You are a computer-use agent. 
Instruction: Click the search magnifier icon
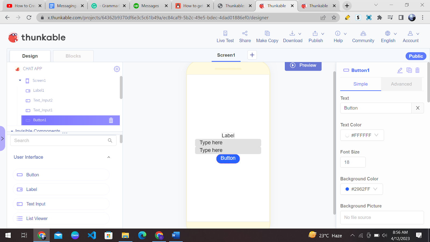tap(110, 140)
